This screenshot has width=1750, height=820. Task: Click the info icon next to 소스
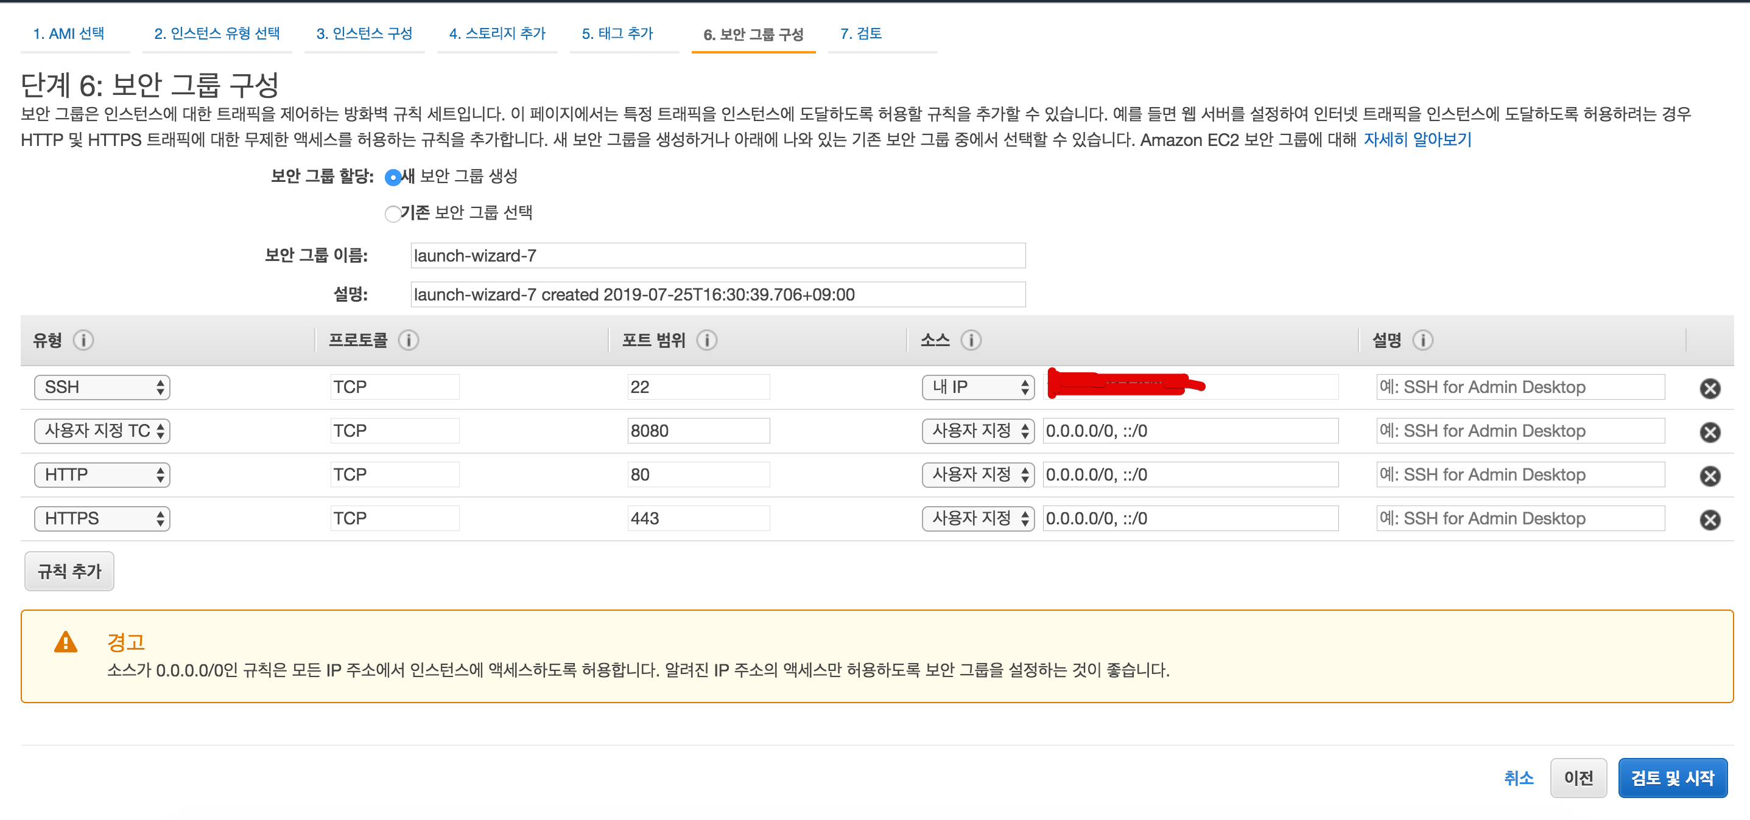pos(971,340)
